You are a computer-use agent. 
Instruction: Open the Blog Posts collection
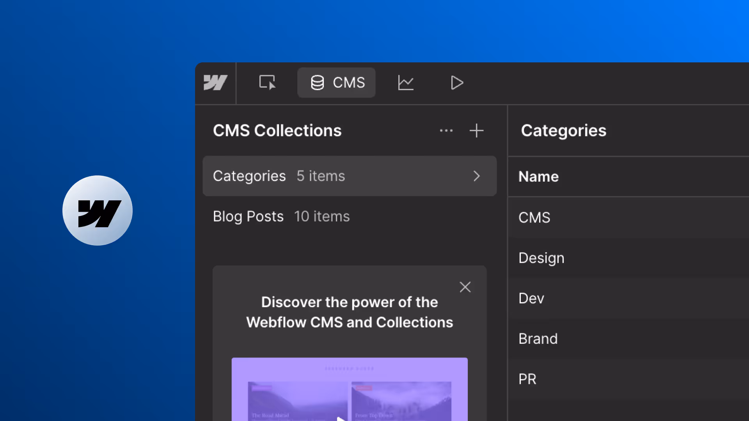(281, 217)
